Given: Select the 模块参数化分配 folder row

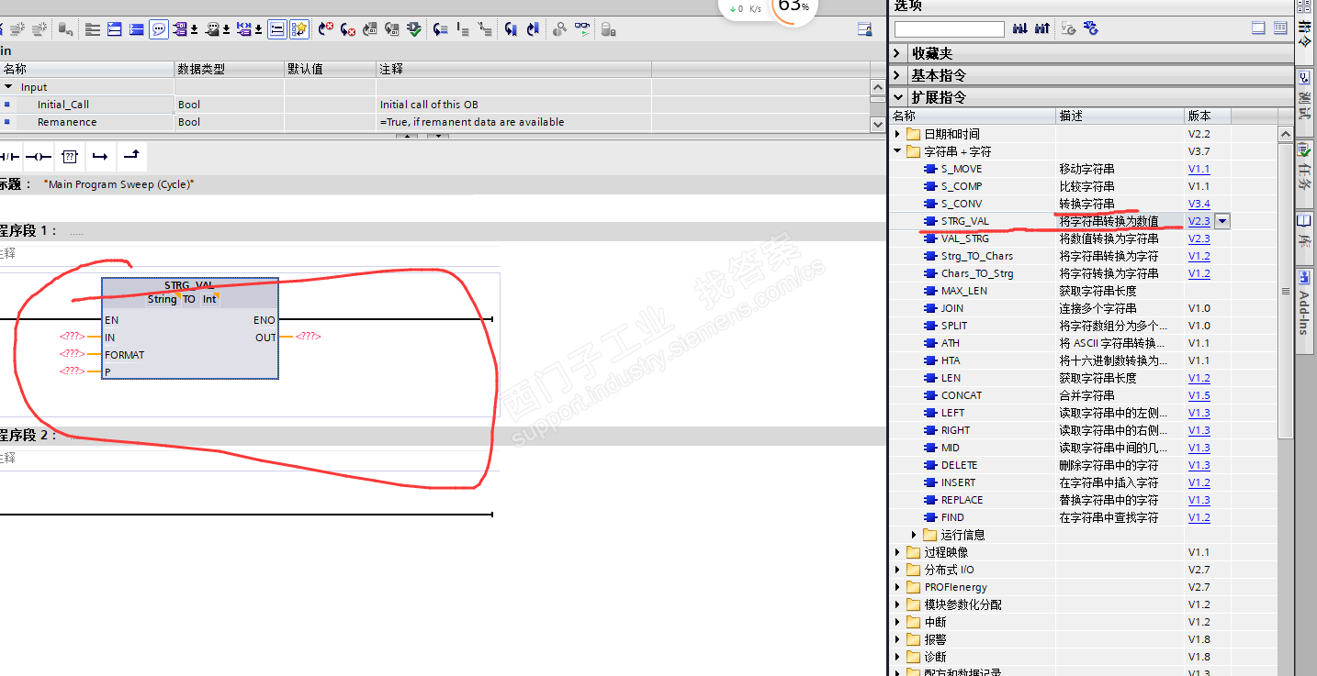Looking at the screenshot, I should [1084, 604].
